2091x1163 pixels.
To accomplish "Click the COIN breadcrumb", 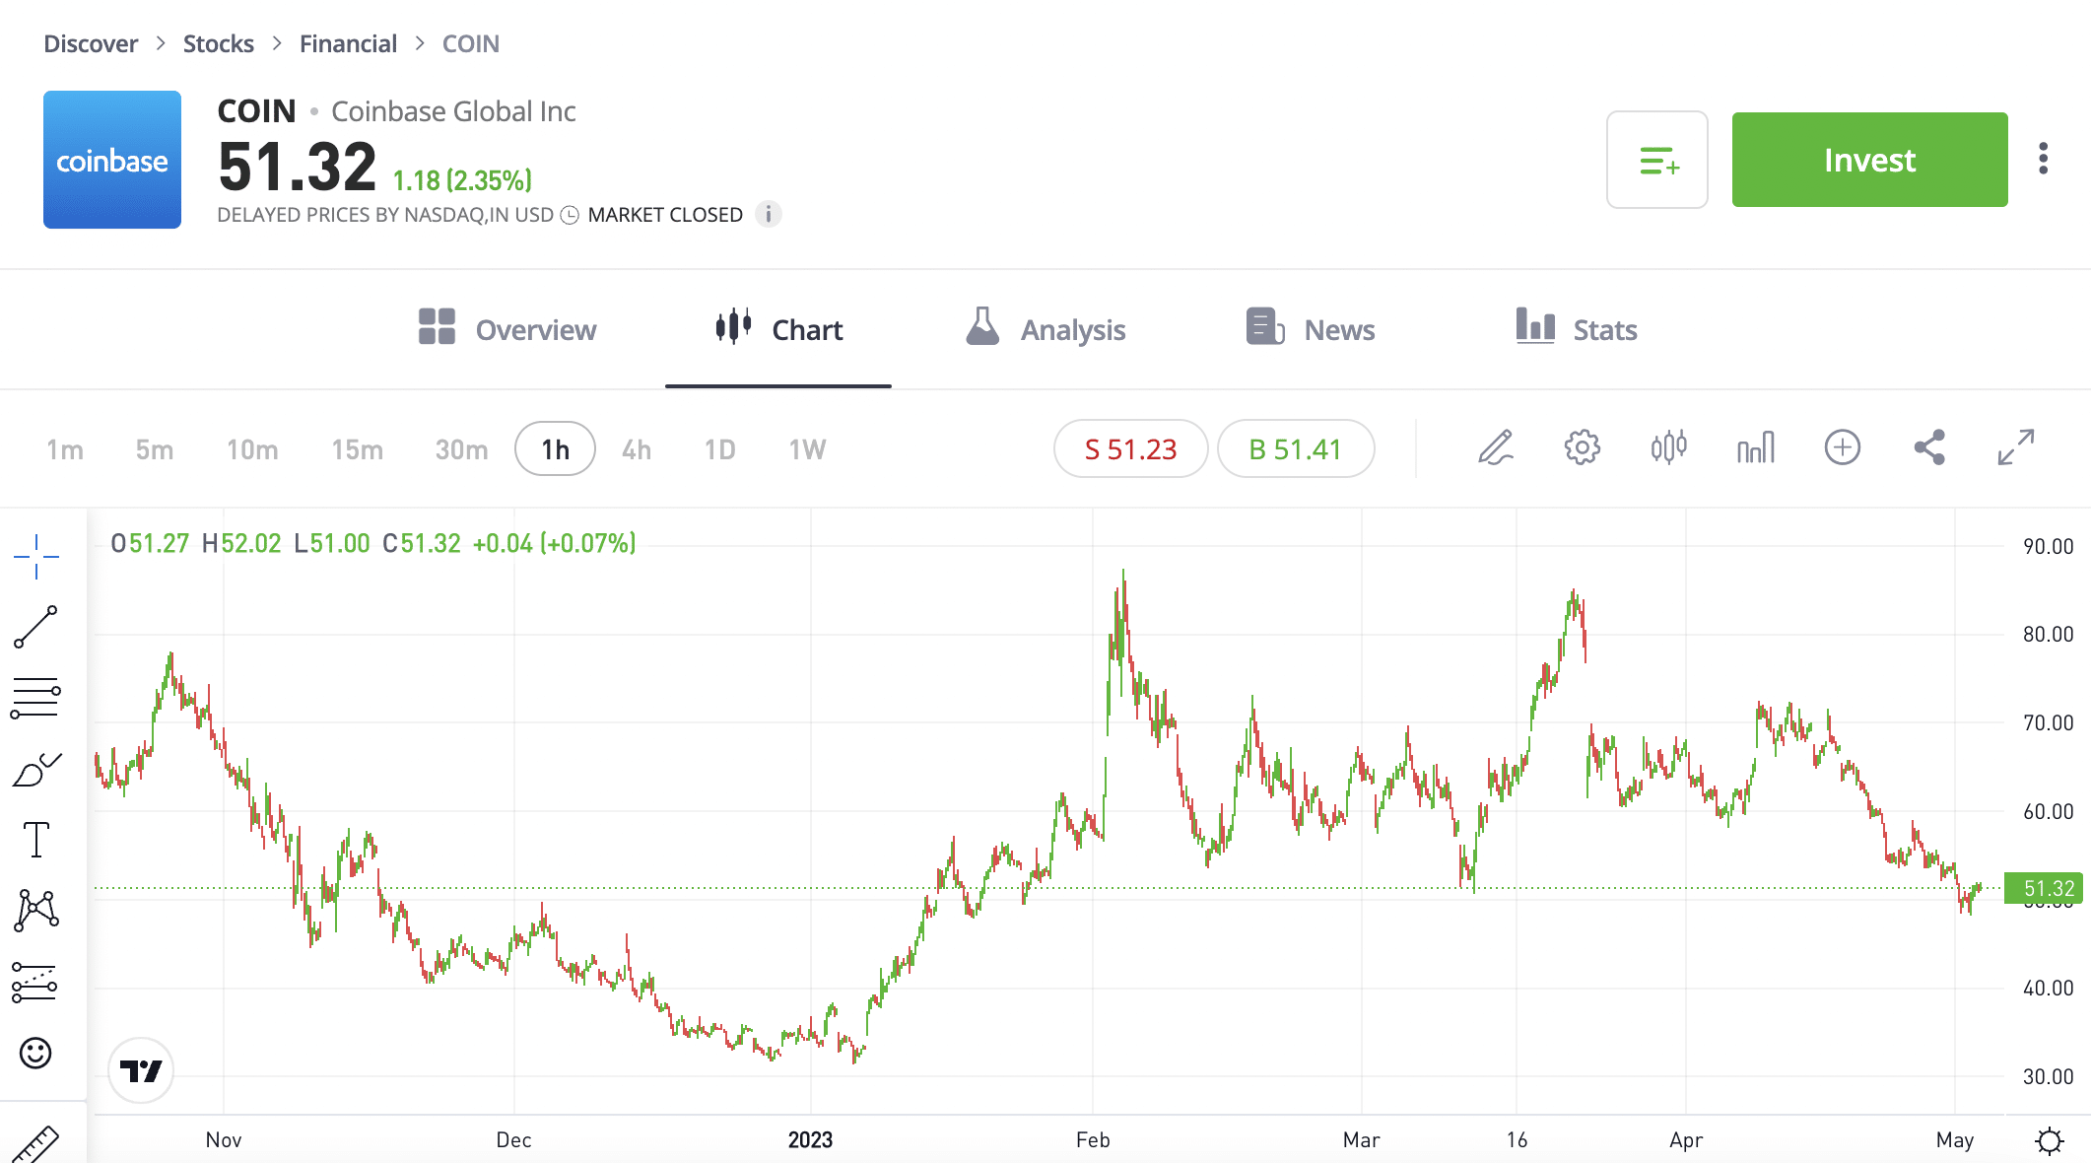I will coord(471,43).
